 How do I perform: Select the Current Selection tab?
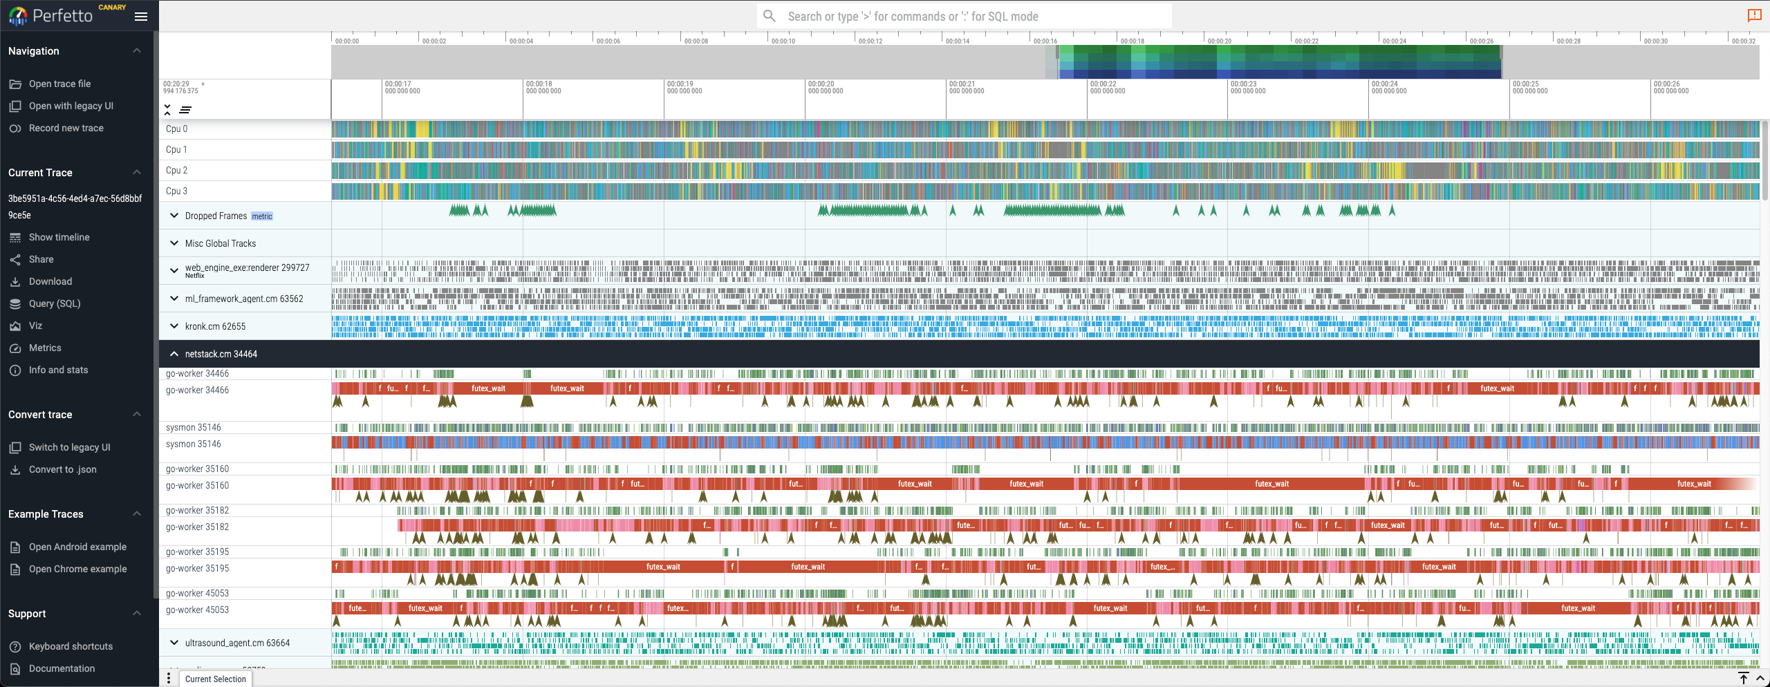click(x=216, y=679)
